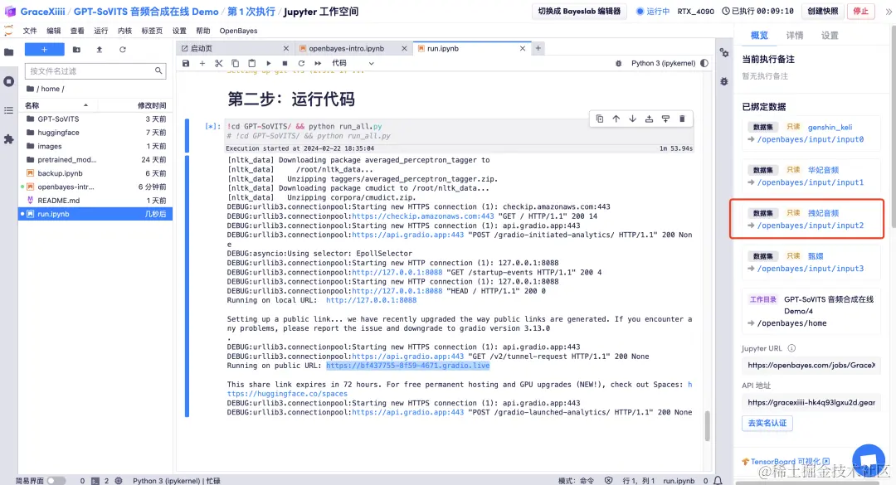Open the 华妃音频 dataset link
Image resolution: width=896 pixels, height=485 pixels.
click(x=823, y=170)
